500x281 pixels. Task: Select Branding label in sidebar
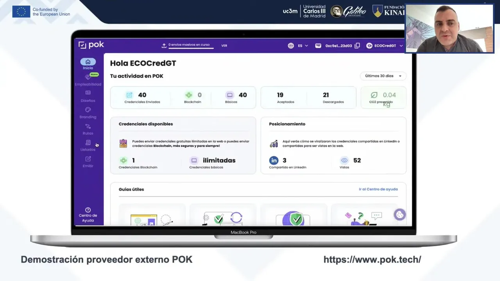[88, 117]
